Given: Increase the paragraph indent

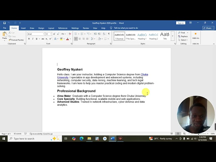Looking at the screenshot, I should [99, 34].
